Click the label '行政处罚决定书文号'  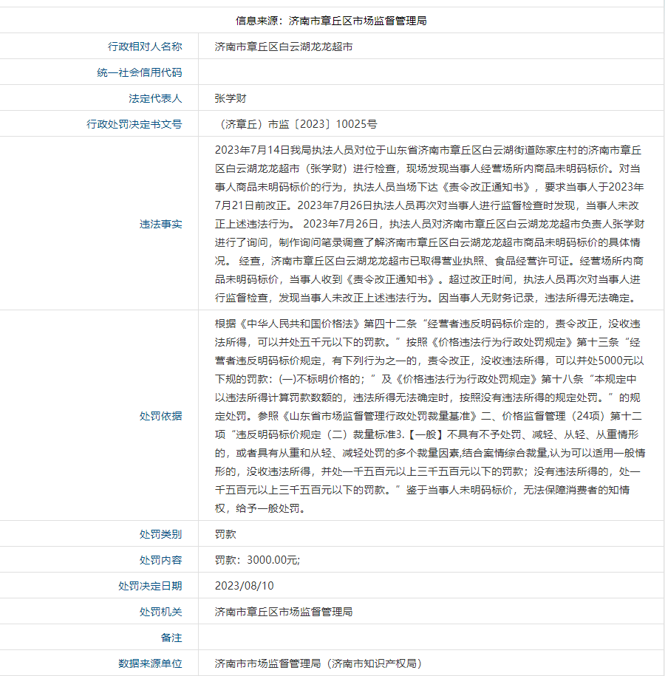pyautogui.click(x=134, y=124)
